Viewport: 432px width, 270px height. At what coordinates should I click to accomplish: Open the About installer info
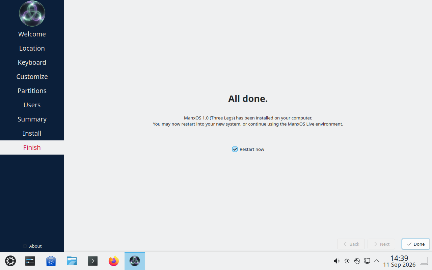tap(32, 246)
